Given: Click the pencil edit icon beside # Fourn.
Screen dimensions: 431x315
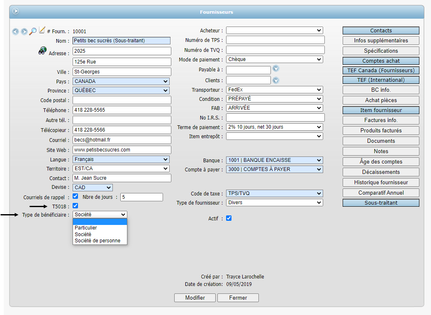Looking at the screenshot, I should click(x=42, y=30).
